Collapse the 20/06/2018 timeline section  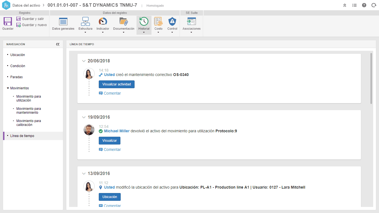coord(84,61)
